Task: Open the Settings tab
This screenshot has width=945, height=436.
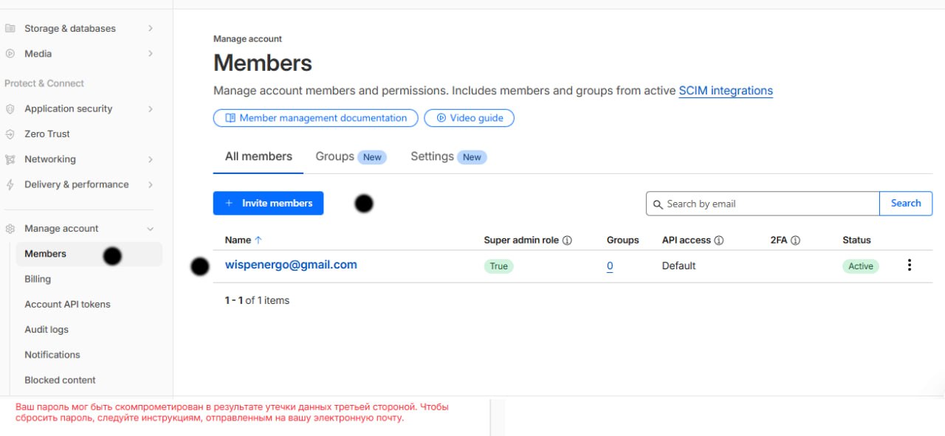Action: click(432, 156)
